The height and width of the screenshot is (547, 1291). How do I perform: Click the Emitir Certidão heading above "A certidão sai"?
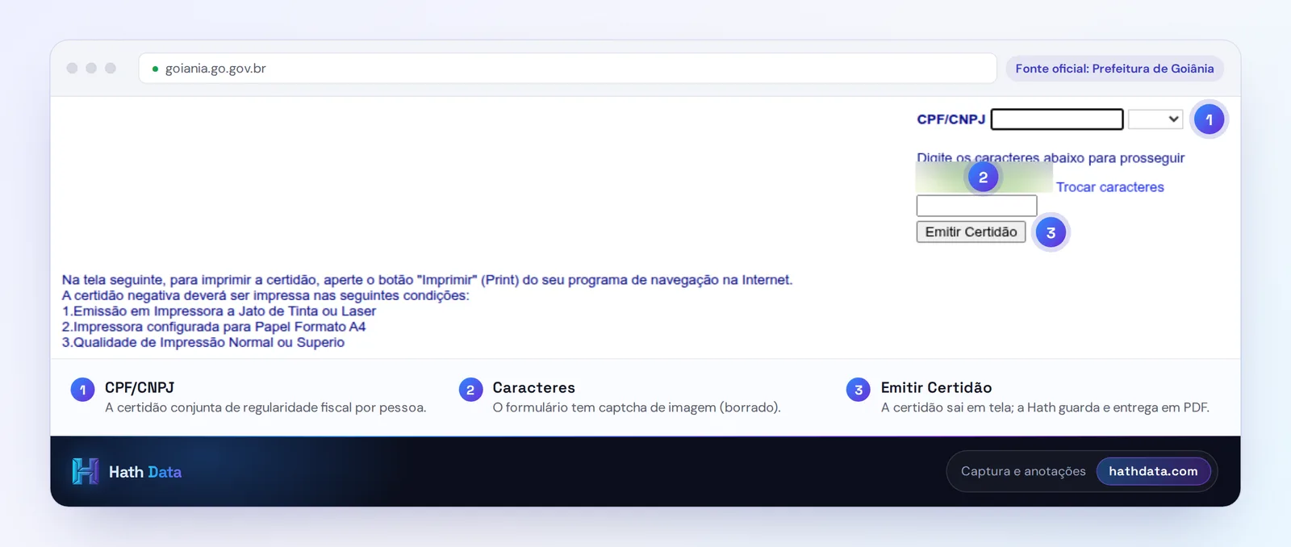[936, 387]
